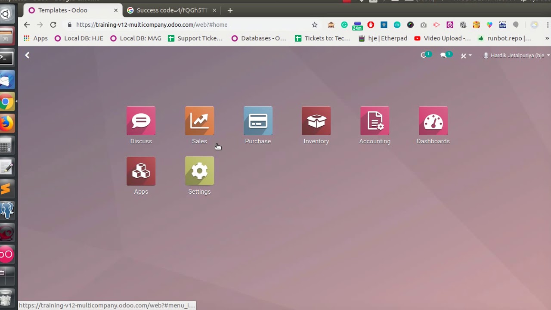Click the red stop-hand extension icon
The image size is (551, 310).
point(371,25)
